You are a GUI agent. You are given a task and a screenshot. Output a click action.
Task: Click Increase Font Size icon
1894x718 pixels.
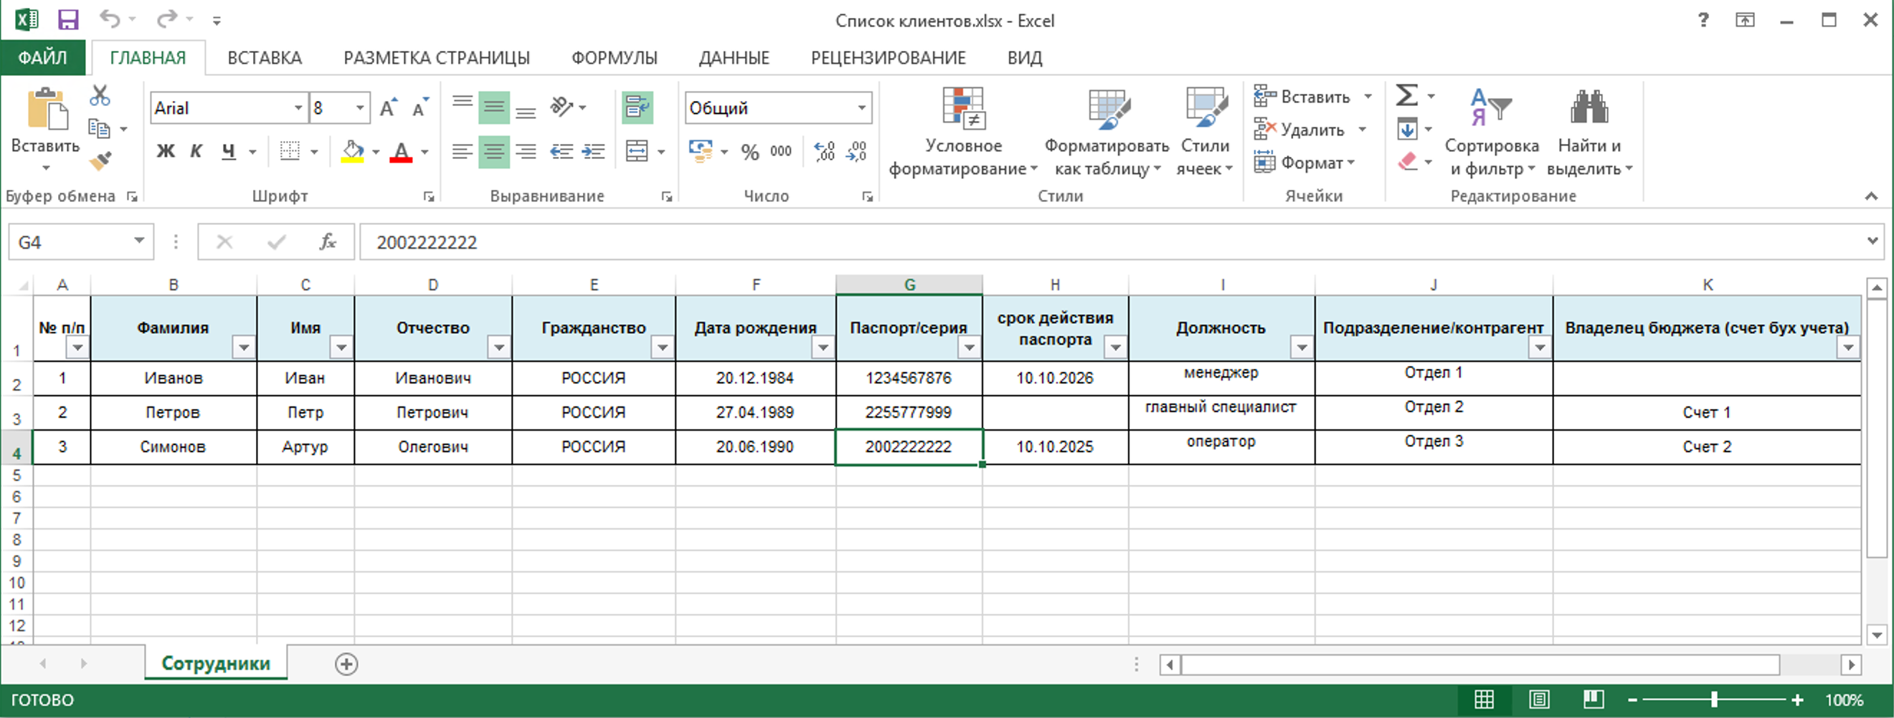tap(388, 108)
